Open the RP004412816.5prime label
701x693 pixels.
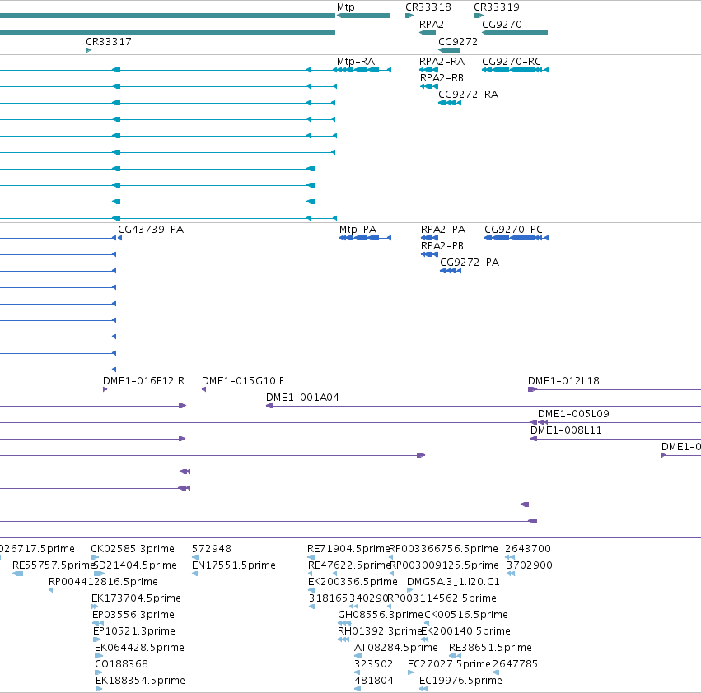point(103,582)
